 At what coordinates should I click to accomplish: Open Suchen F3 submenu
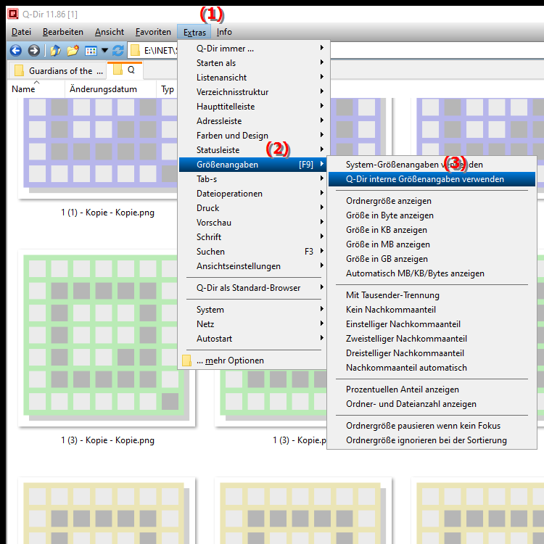pos(252,252)
